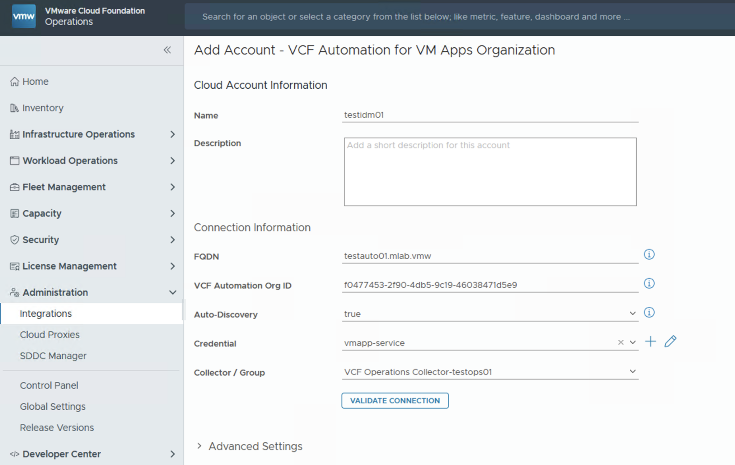This screenshot has width=735, height=465.
Task: Click the info icon next to FQDN
Action: (649, 255)
